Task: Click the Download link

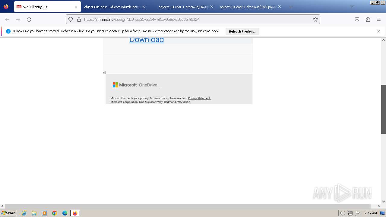Action: (147, 40)
